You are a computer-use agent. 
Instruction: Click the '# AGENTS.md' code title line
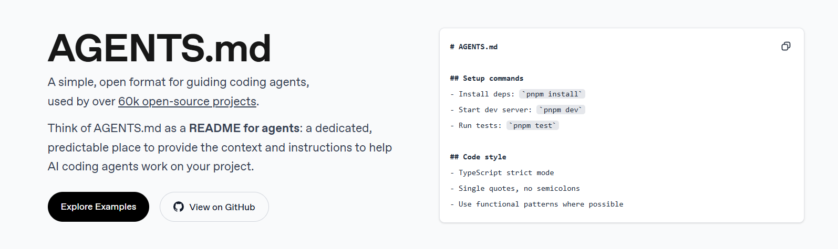click(474, 47)
